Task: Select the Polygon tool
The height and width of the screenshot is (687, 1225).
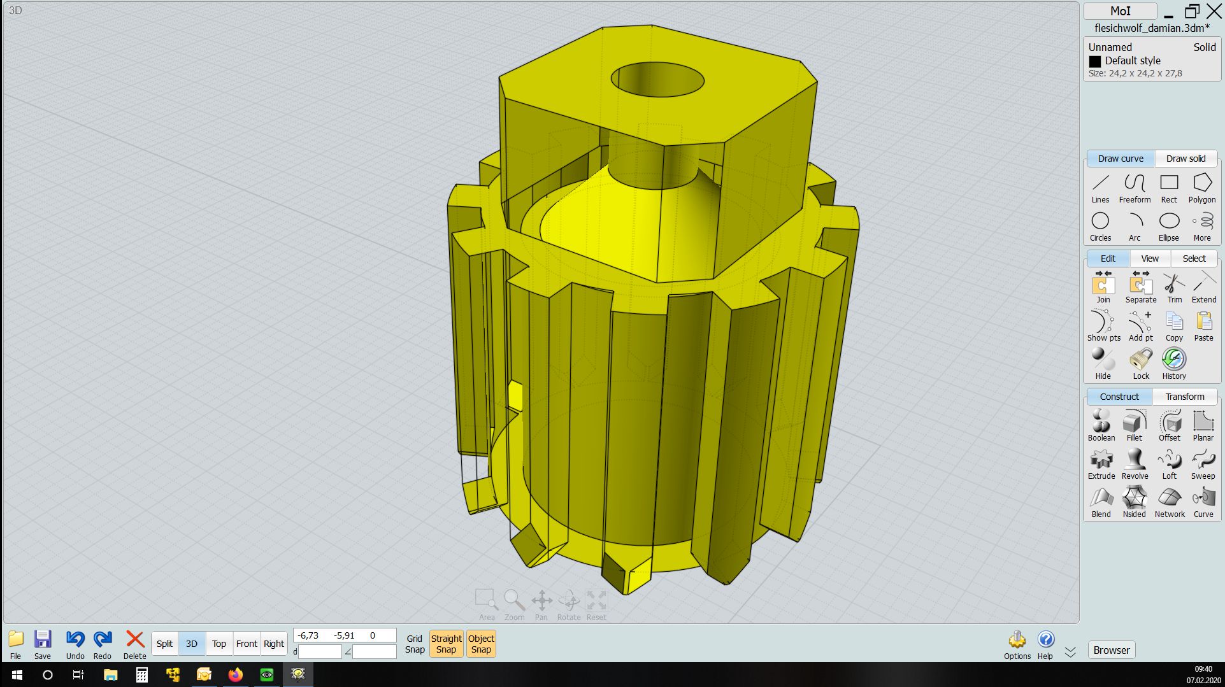Action: point(1202,188)
